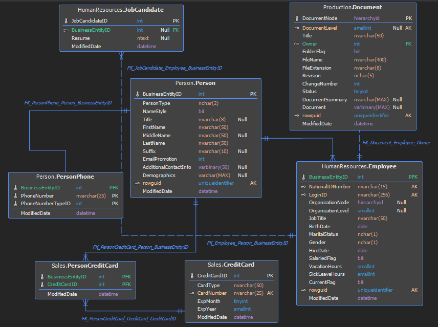Select the ChangeNumber column row
The height and width of the screenshot is (327, 438).
tap(353, 84)
